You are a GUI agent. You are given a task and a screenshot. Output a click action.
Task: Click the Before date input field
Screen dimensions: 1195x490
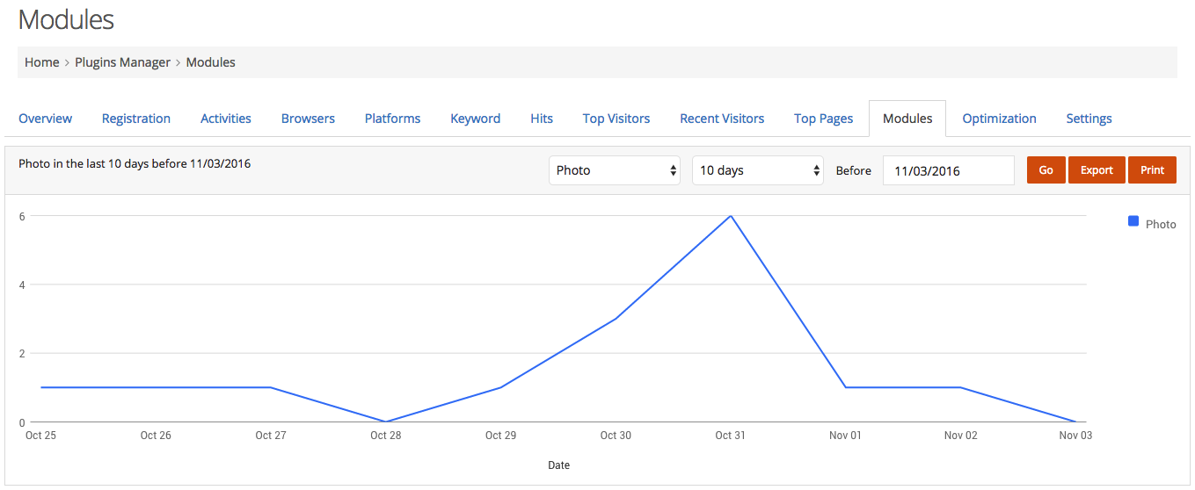[x=949, y=170]
